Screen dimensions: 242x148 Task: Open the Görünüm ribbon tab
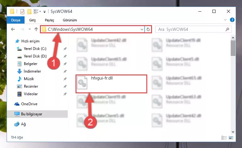pos(70,20)
